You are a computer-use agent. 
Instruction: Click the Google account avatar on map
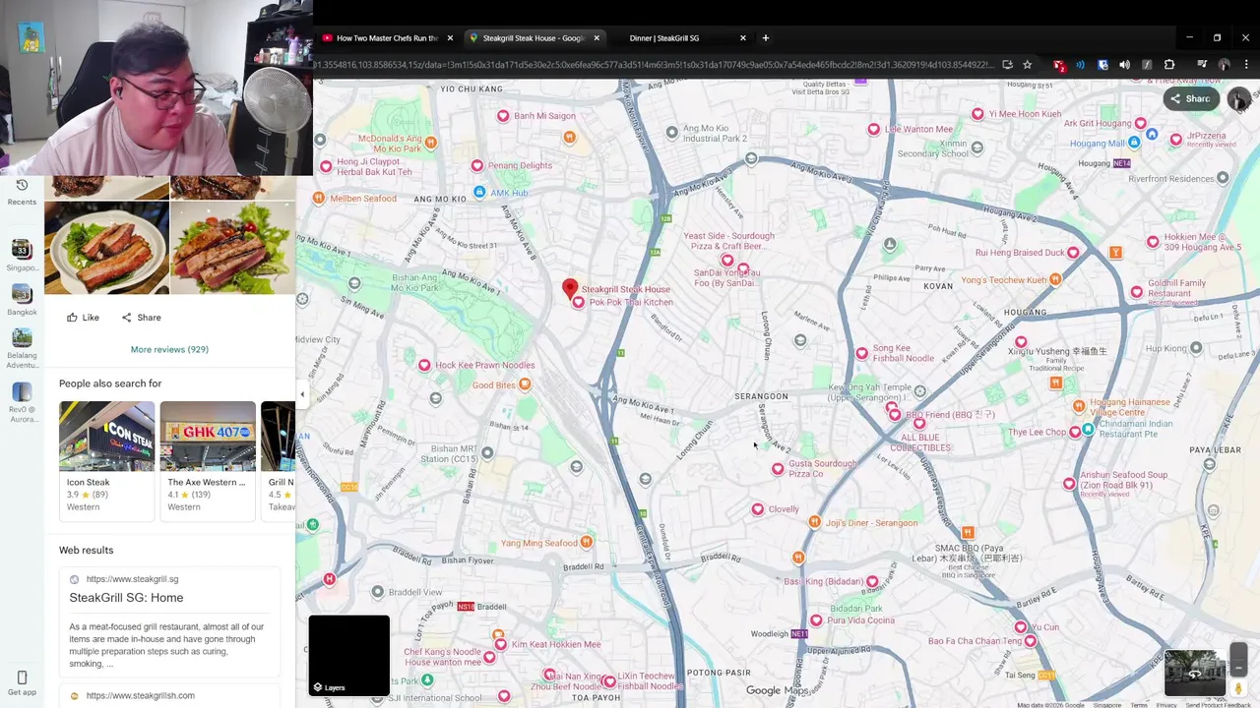[1239, 98]
